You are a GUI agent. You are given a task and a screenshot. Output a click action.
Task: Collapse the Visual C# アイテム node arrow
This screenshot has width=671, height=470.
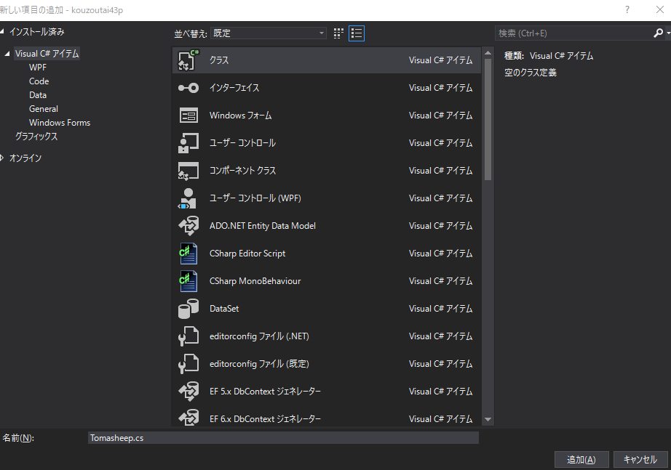7,54
